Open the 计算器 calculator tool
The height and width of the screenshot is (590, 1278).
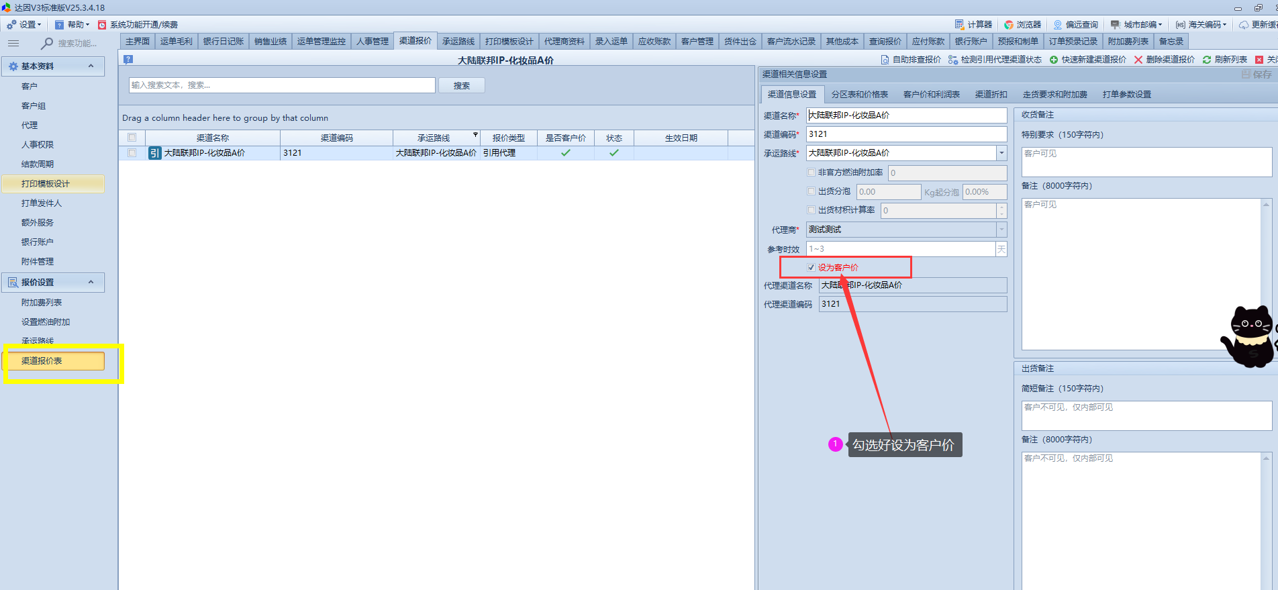click(x=960, y=24)
